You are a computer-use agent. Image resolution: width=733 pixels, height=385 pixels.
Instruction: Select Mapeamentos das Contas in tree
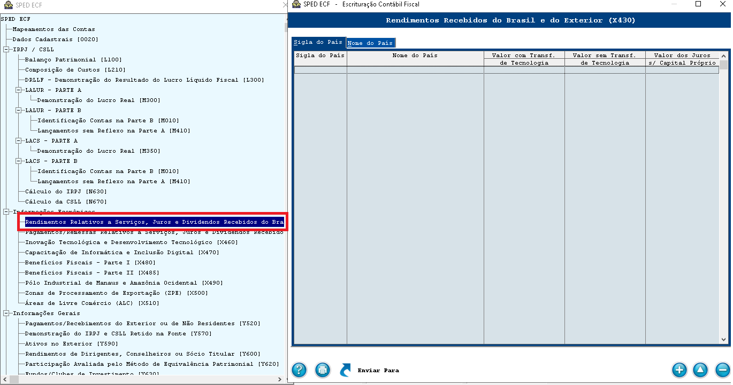tap(54, 29)
